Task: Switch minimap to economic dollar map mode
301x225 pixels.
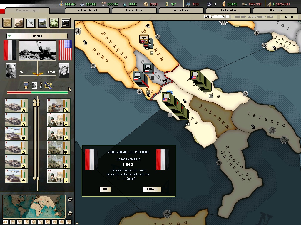Action: click(26, 222)
